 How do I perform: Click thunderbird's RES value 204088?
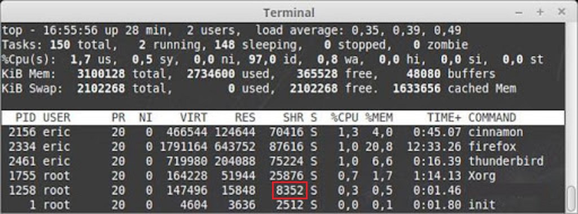(x=235, y=161)
